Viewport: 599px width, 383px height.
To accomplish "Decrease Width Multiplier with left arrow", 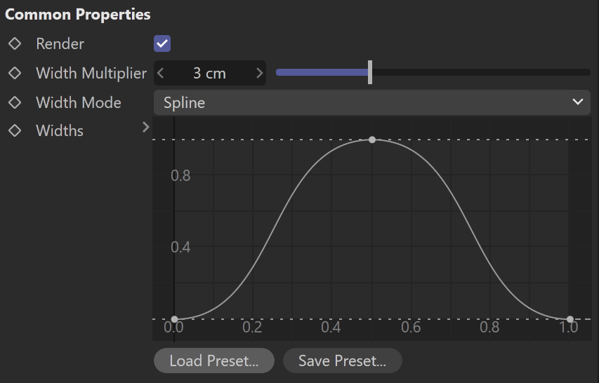I will coord(160,73).
